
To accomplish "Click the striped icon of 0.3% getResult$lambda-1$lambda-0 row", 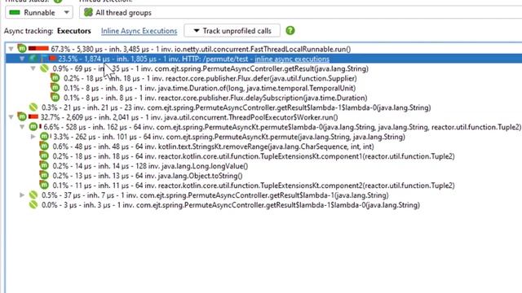I will pos(33,107).
